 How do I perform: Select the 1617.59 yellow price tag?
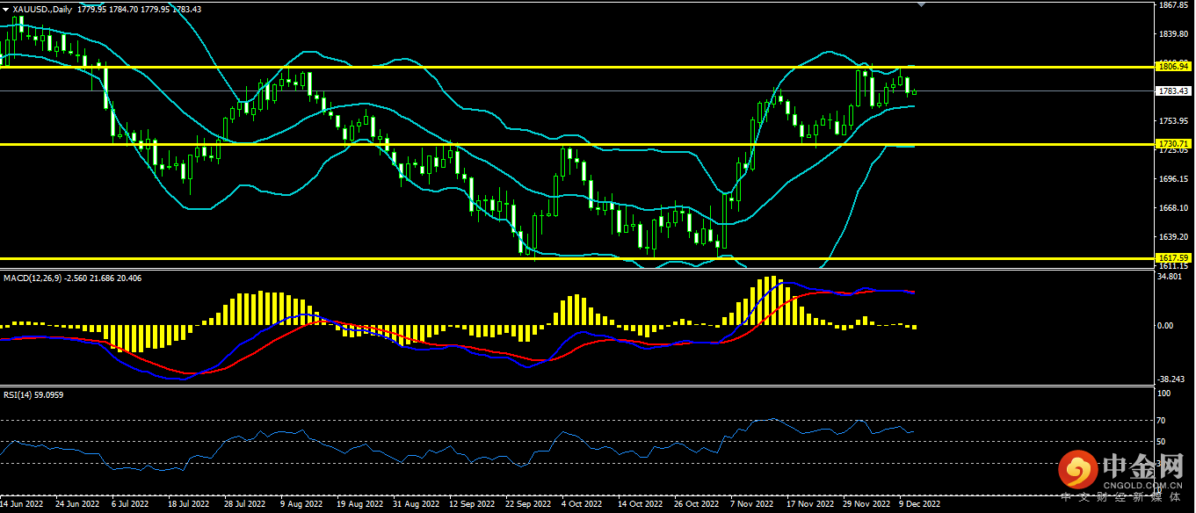[1173, 257]
